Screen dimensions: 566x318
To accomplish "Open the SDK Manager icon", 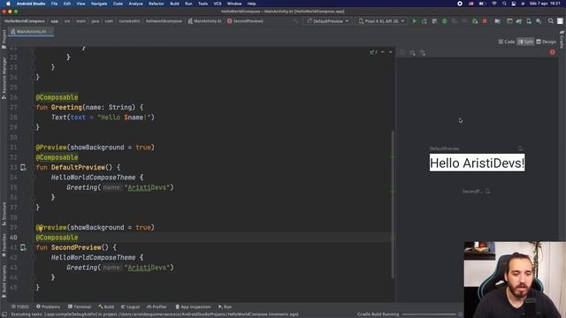I will [539, 21].
